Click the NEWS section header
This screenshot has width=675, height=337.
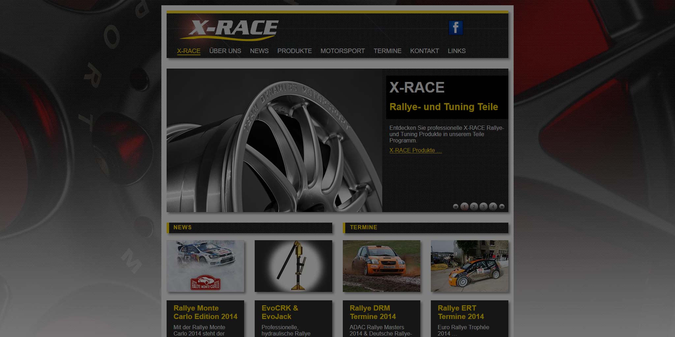(249, 228)
